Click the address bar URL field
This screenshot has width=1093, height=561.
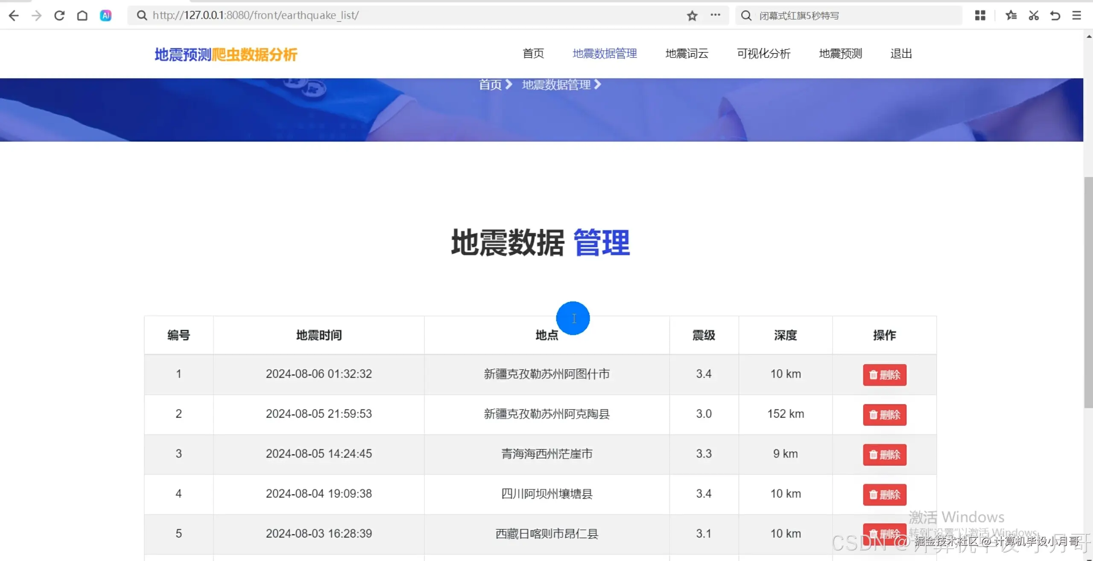point(299,15)
